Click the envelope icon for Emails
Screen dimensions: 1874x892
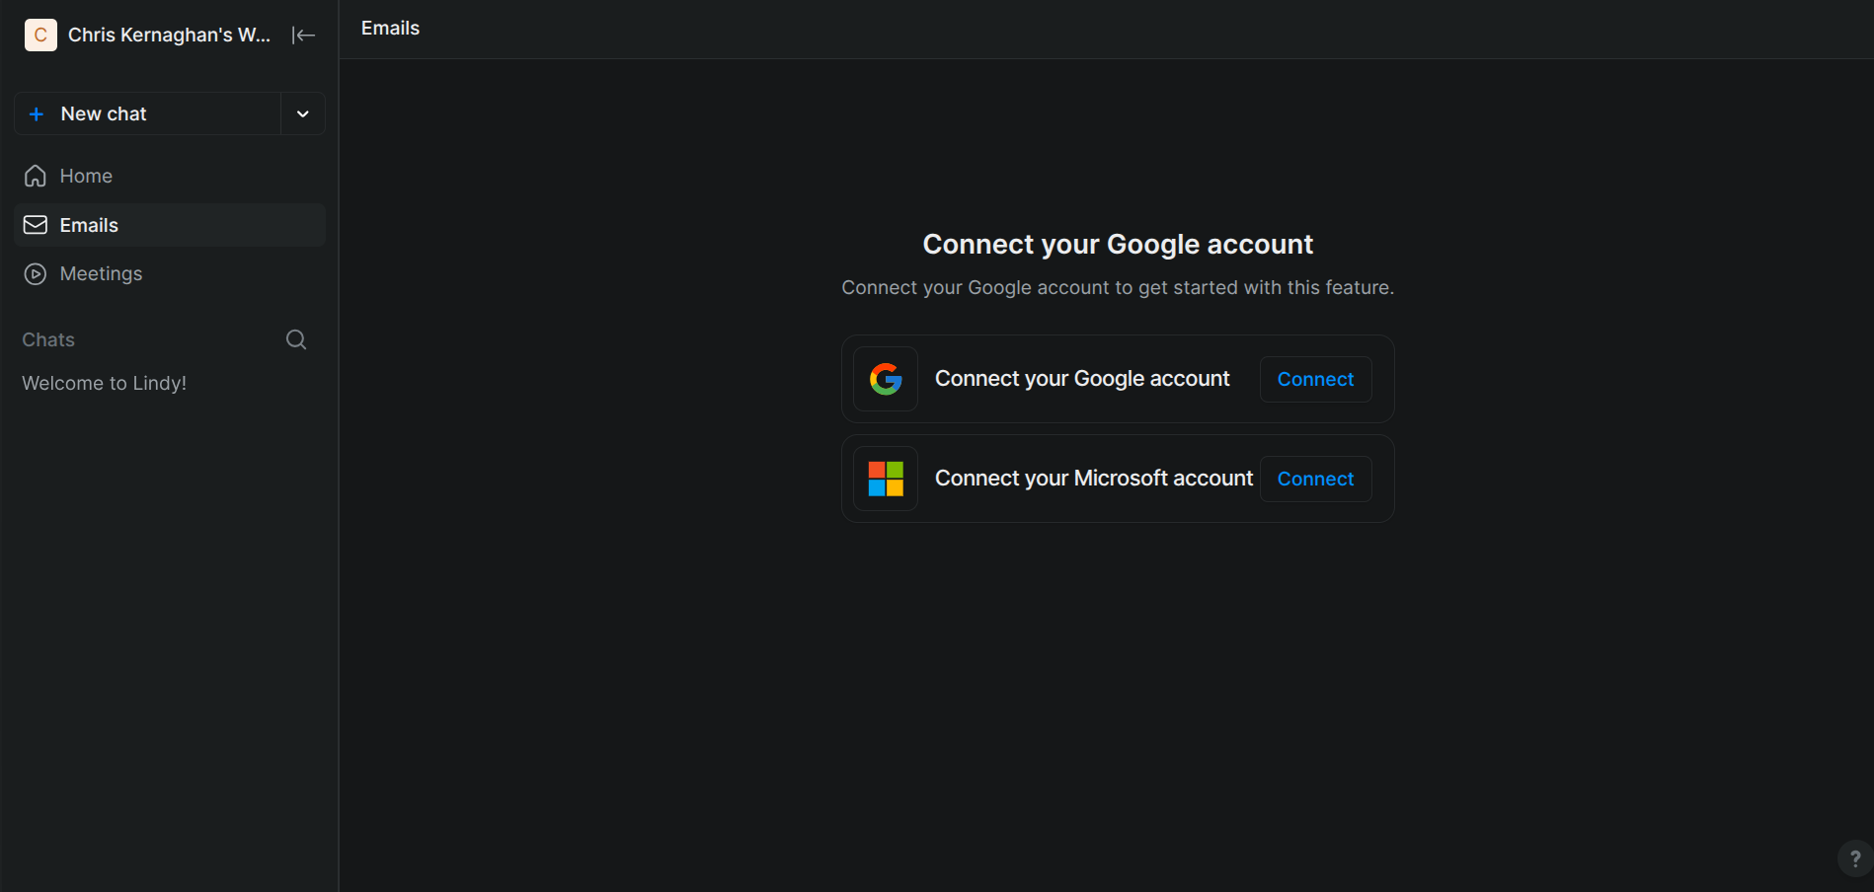tap(36, 225)
